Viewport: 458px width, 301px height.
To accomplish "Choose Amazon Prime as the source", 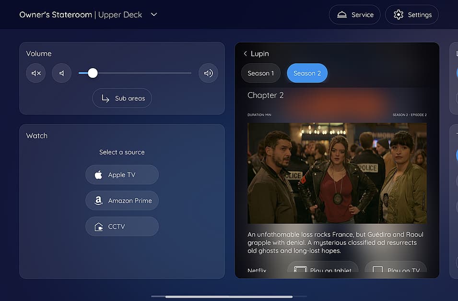I will coord(129,201).
